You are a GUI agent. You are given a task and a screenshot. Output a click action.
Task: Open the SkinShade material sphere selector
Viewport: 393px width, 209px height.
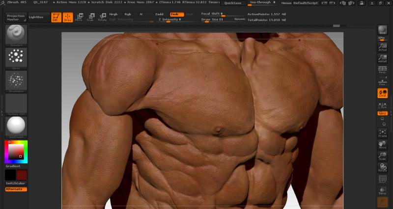tap(16, 128)
